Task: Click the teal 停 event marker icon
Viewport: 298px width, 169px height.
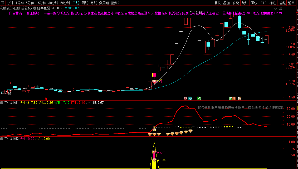Action: tap(190, 98)
